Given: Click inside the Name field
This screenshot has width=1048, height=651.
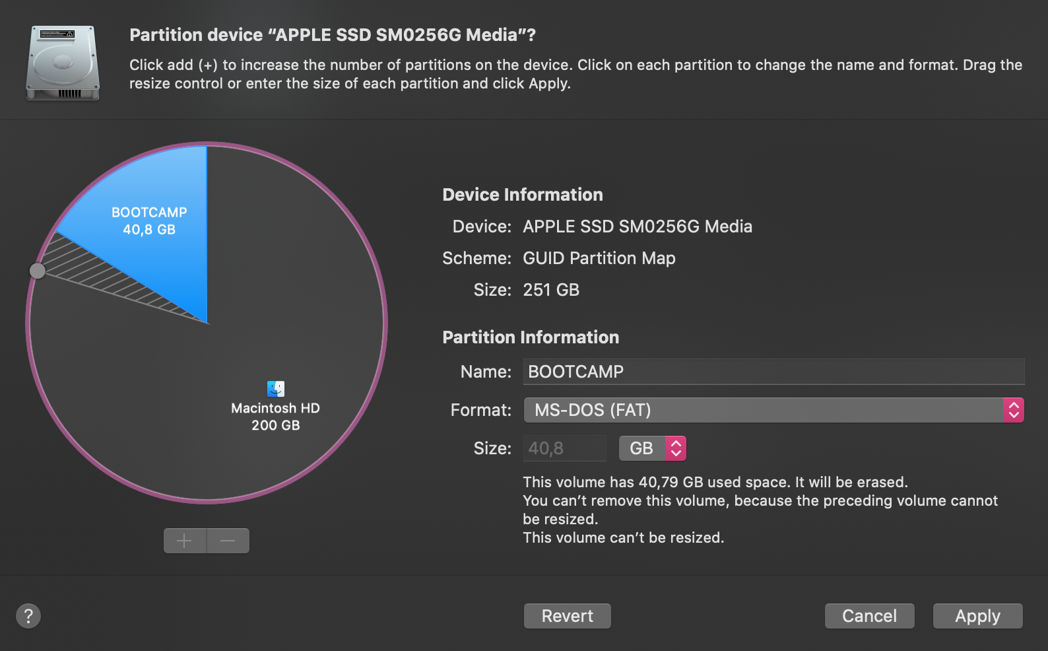Looking at the screenshot, I should [x=772, y=371].
